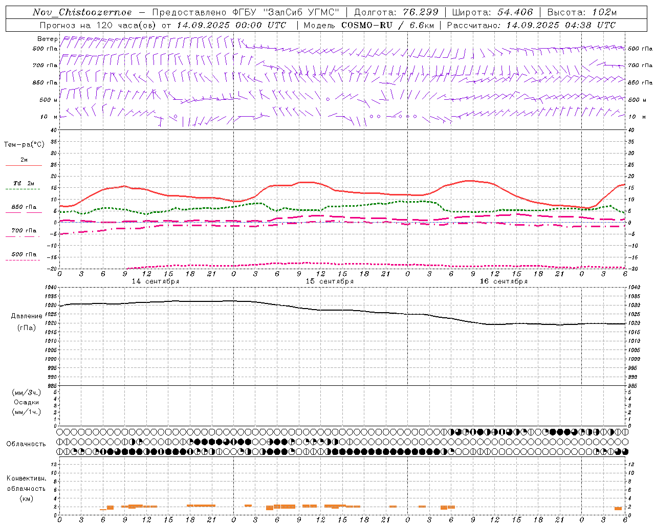Image resolution: width=655 pixels, height=524 pixels.
Task: Click the Td 2м dew point legend entry
Action: pos(24,183)
